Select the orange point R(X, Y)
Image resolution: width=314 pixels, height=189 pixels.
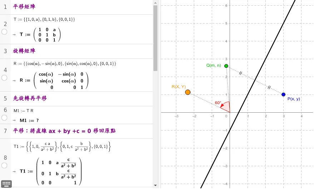point(188,92)
